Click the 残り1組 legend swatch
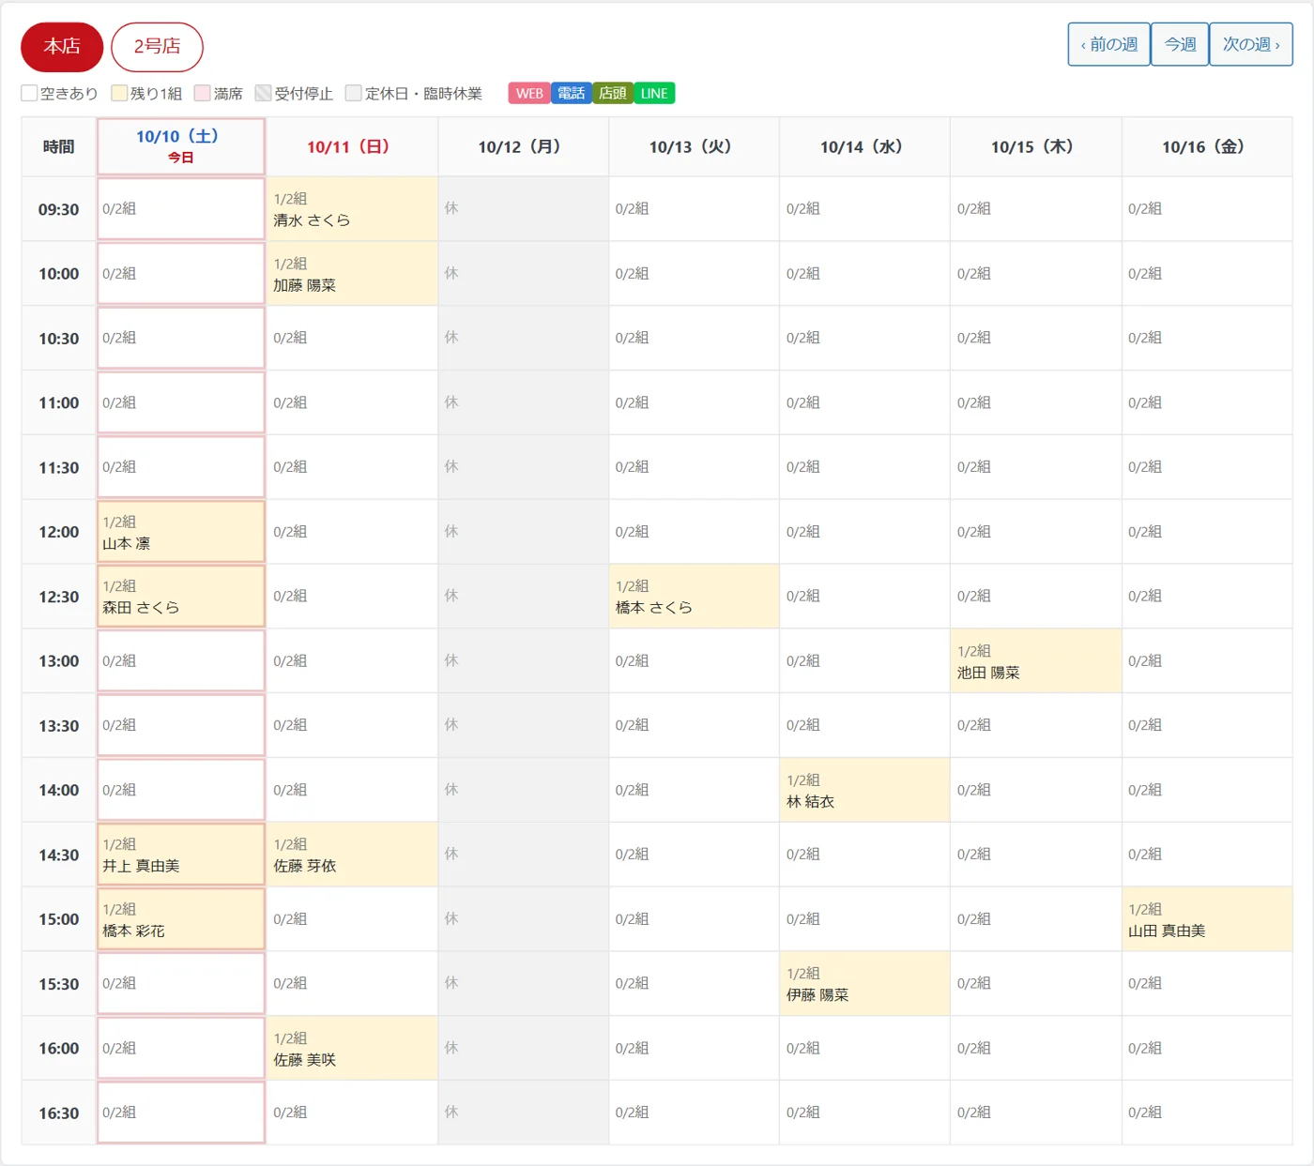The height and width of the screenshot is (1166, 1314). tap(119, 93)
